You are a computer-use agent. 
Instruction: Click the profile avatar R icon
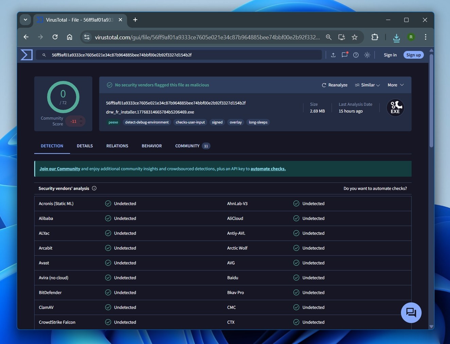411,37
